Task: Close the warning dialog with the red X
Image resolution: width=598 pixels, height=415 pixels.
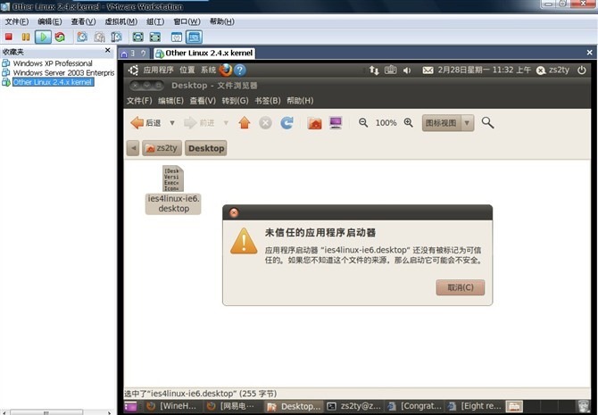Action: pyautogui.click(x=234, y=212)
